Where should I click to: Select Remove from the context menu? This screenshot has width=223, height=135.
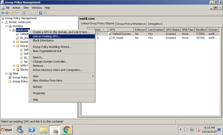coord(62,66)
